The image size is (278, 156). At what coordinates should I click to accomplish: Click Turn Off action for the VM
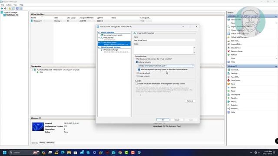(x=235, y=77)
